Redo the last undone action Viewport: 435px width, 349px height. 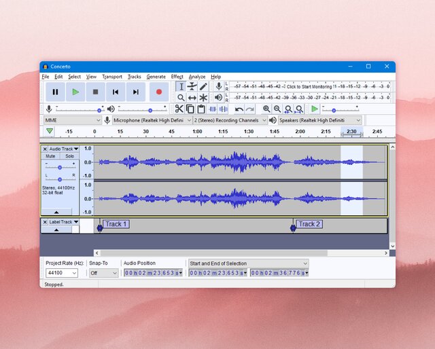[x=249, y=109]
